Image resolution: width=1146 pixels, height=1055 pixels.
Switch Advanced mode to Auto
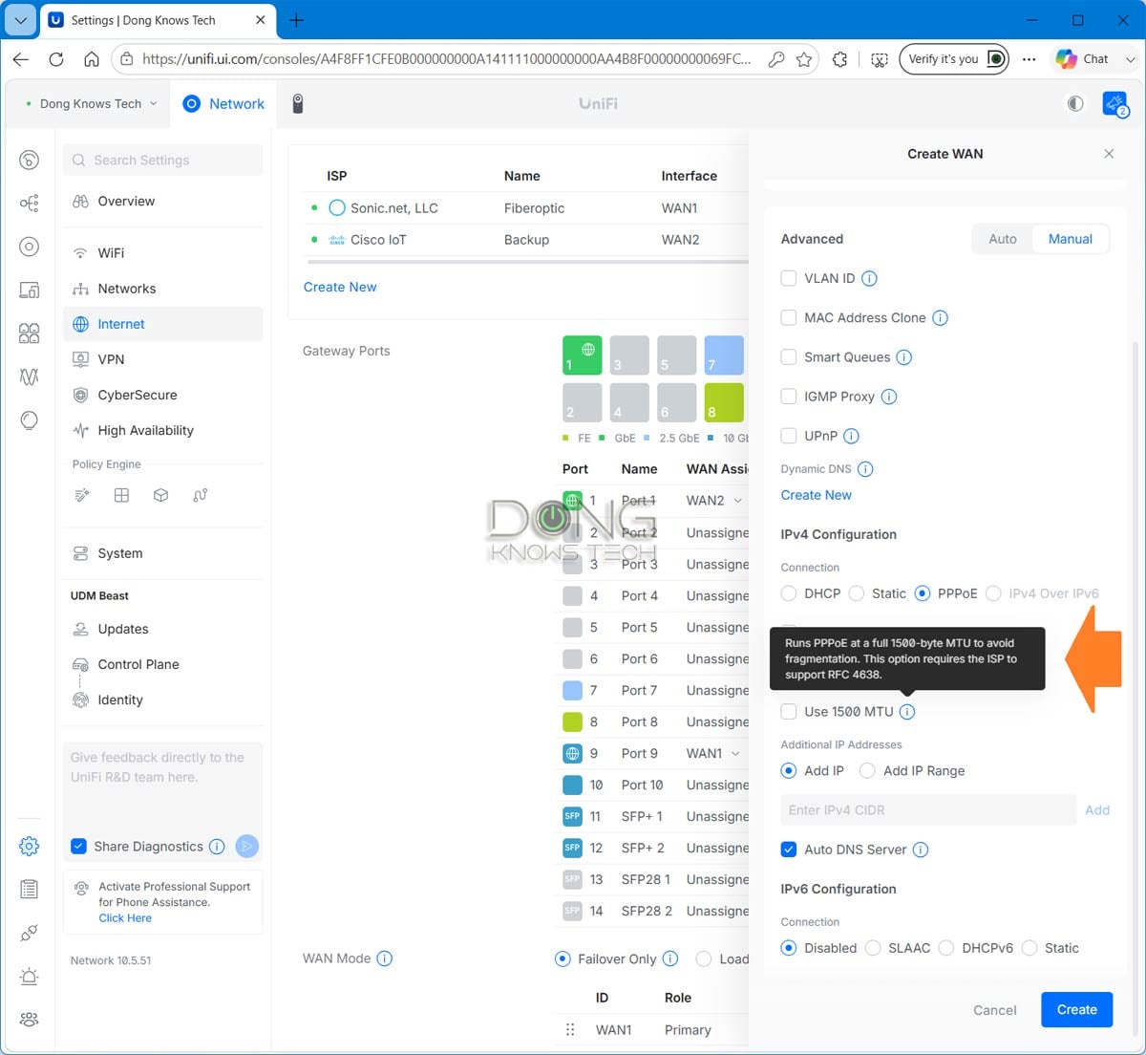coord(1003,239)
